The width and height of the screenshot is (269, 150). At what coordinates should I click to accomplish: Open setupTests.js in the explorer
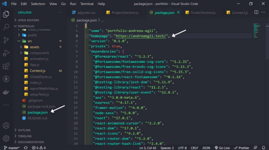tap(39, 94)
